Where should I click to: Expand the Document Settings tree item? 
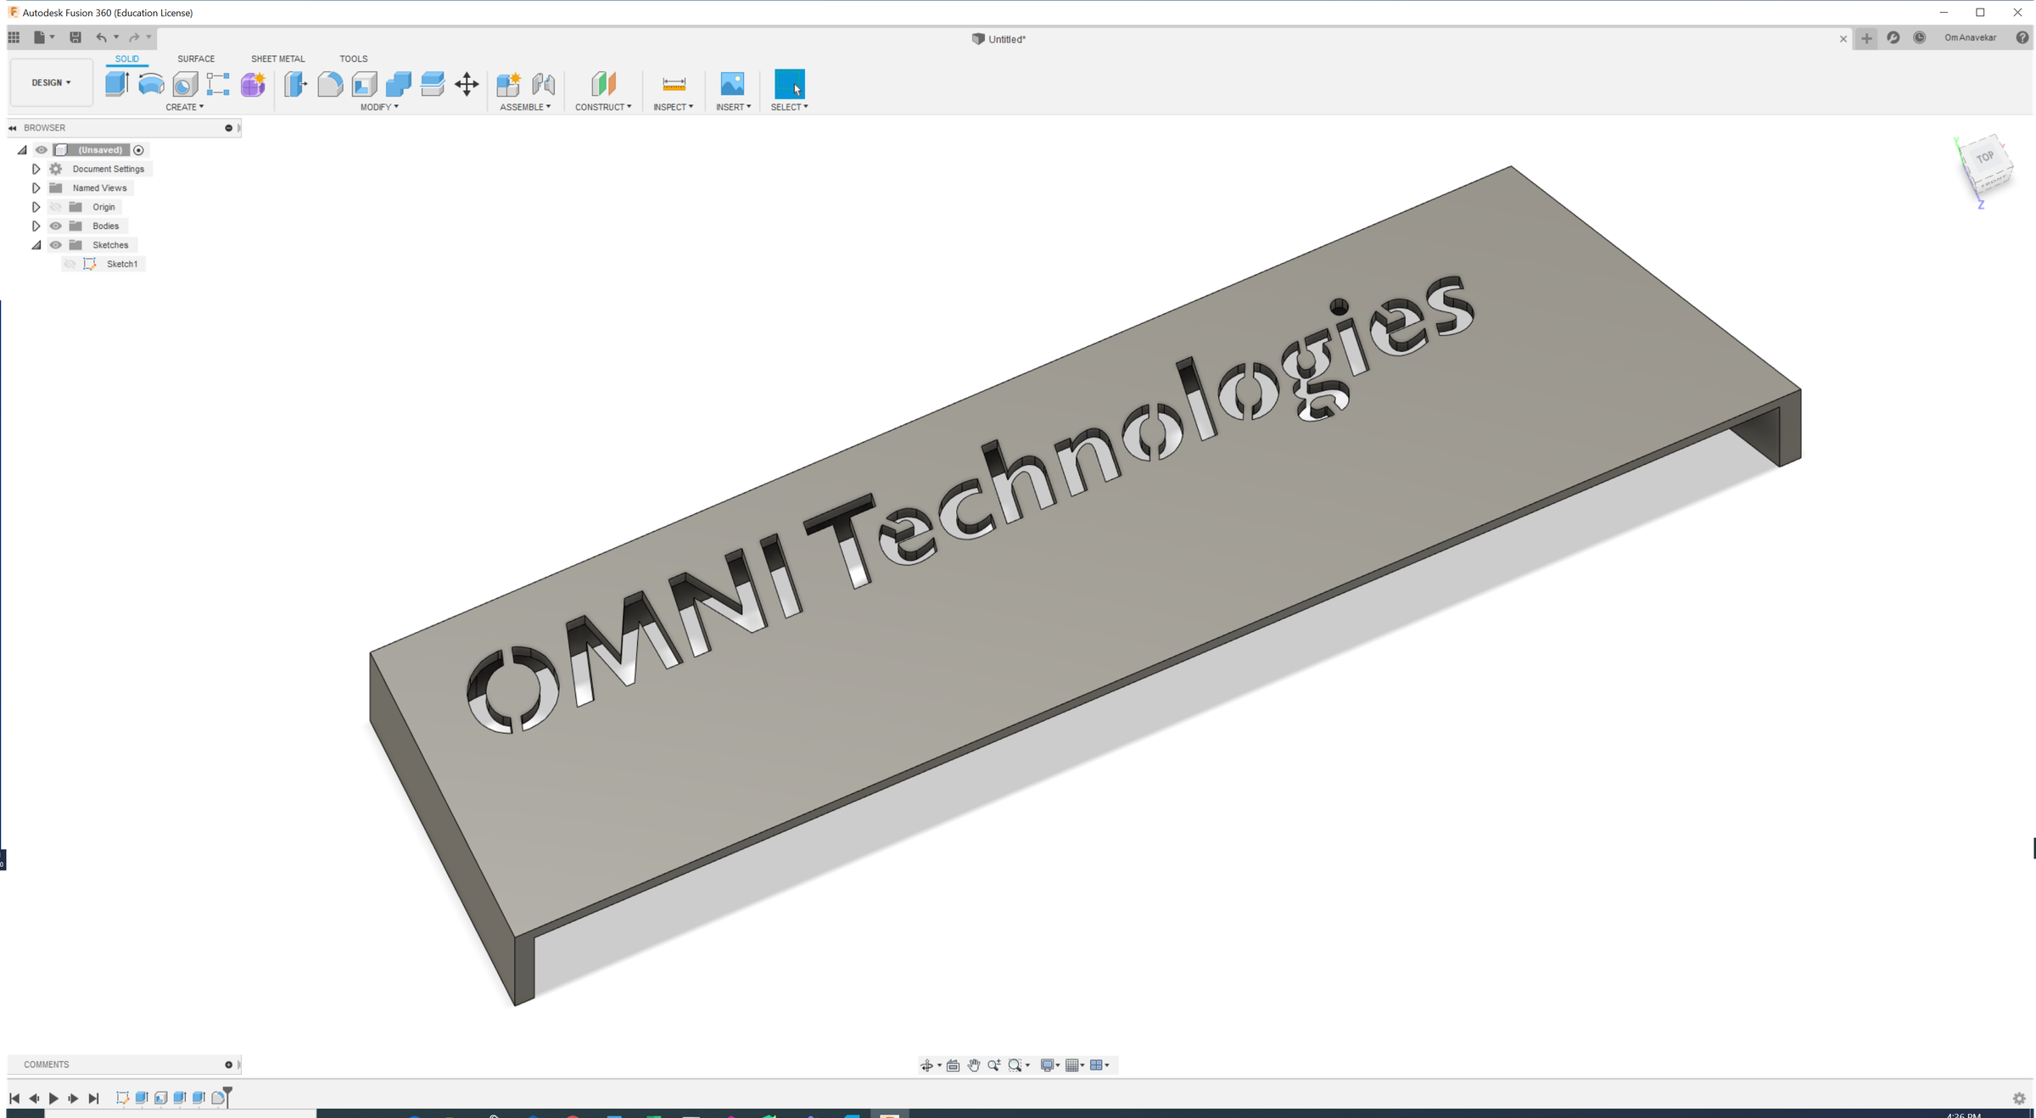(36, 169)
